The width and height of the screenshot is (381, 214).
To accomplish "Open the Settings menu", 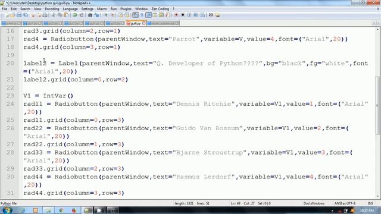I will pos(88,9).
